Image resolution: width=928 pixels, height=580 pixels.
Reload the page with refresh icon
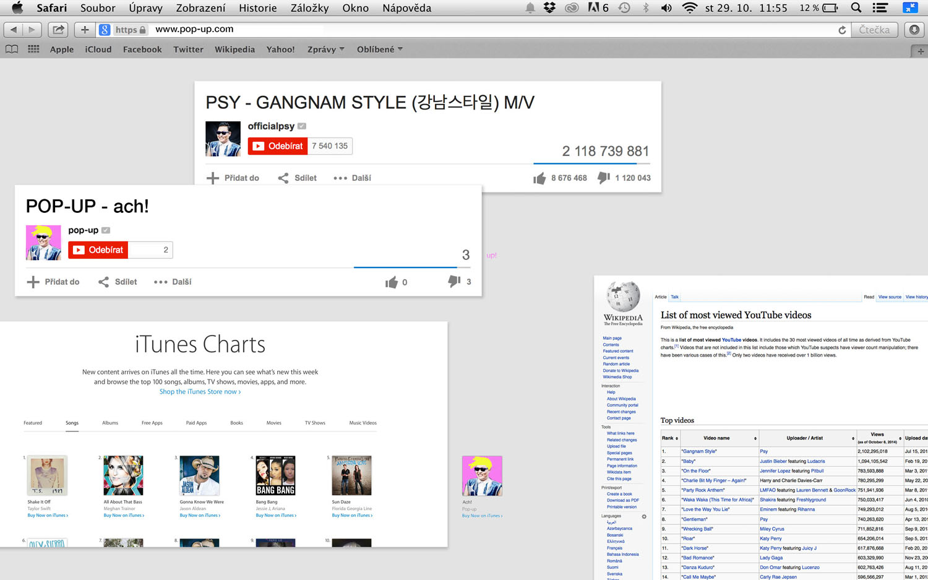point(842,30)
